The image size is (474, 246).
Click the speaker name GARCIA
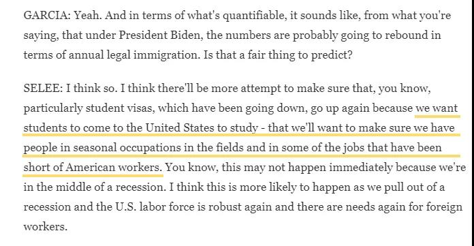46,15
